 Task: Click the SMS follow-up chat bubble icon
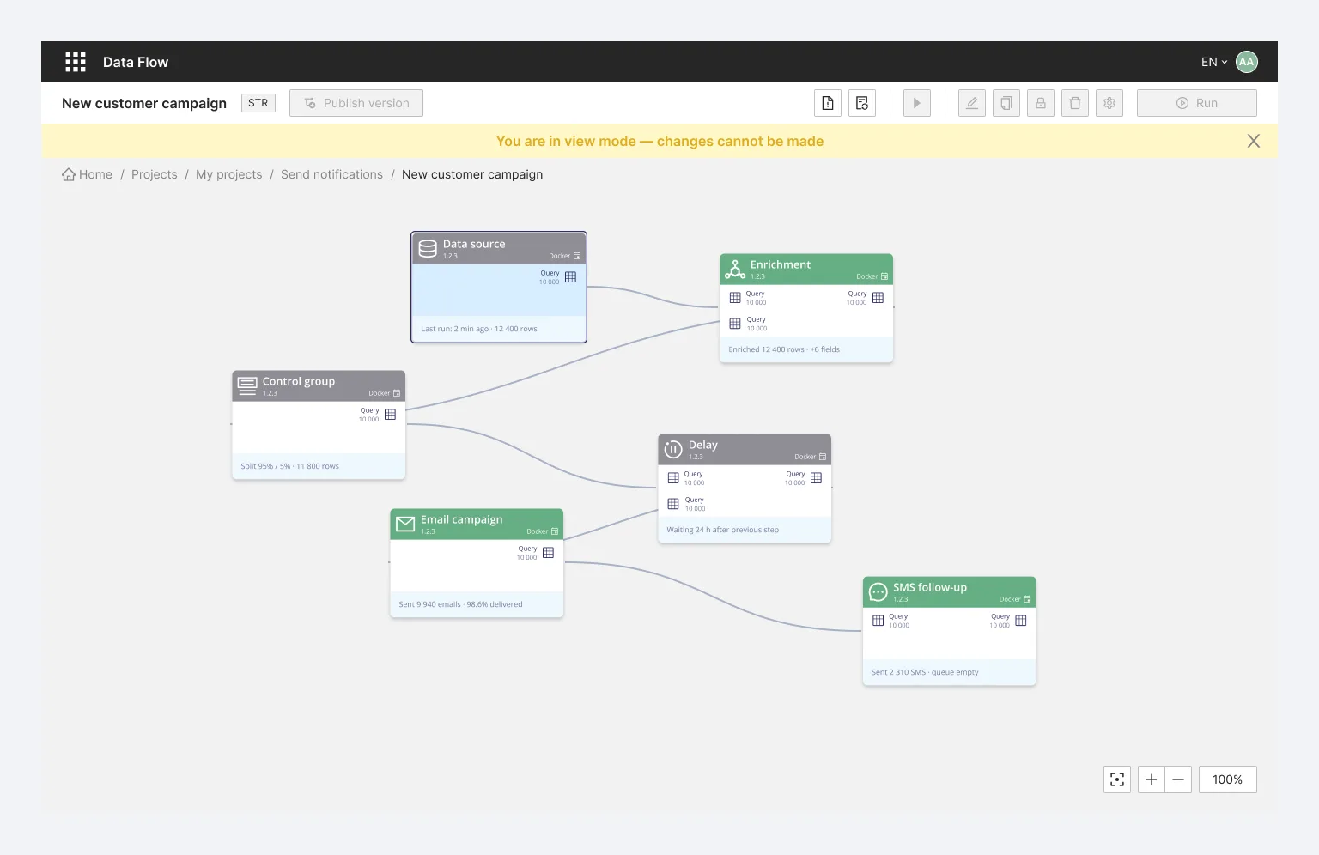[x=878, y=591]
